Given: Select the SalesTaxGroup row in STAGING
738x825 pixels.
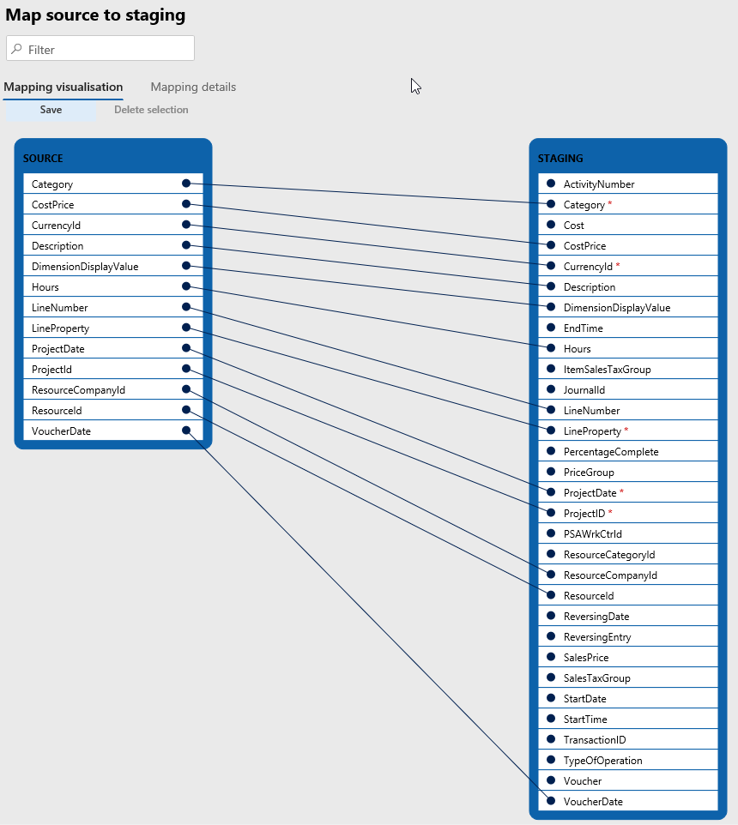Looking at the screenshot, I should [626, 677].
